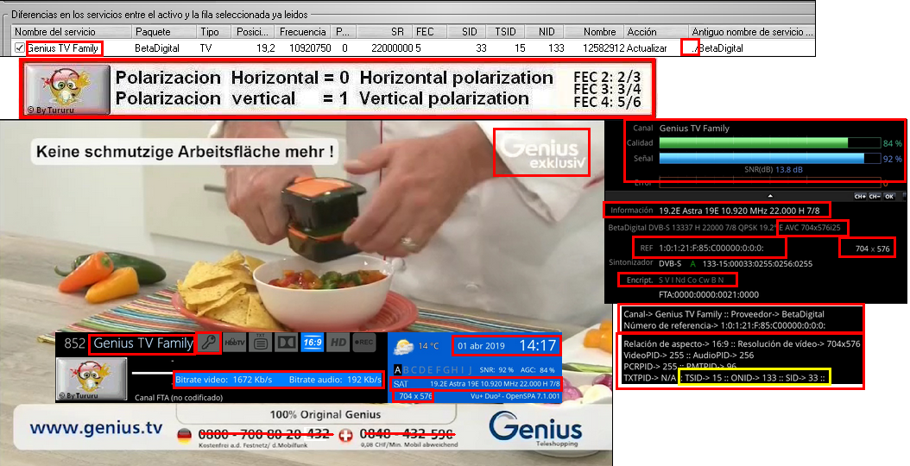This screenshot has width=910, height=466.
Task: Click the VideoPID-> 255 :: AudioPID-> 256 line
Action: (x=688, y=356)
